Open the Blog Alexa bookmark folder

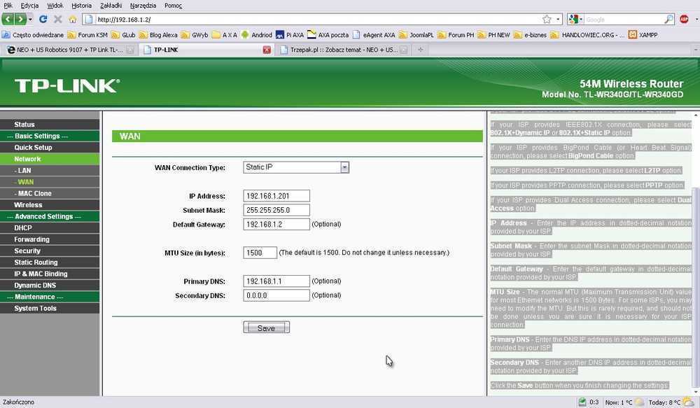tap(158, 35)
